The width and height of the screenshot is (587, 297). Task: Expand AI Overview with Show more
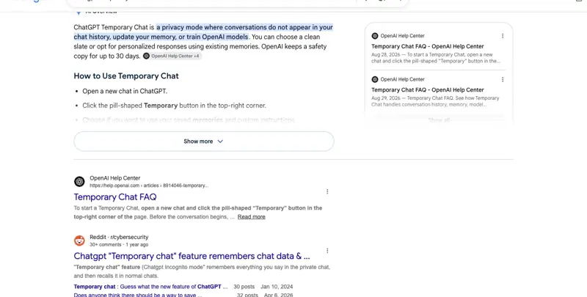pos(204,142)
